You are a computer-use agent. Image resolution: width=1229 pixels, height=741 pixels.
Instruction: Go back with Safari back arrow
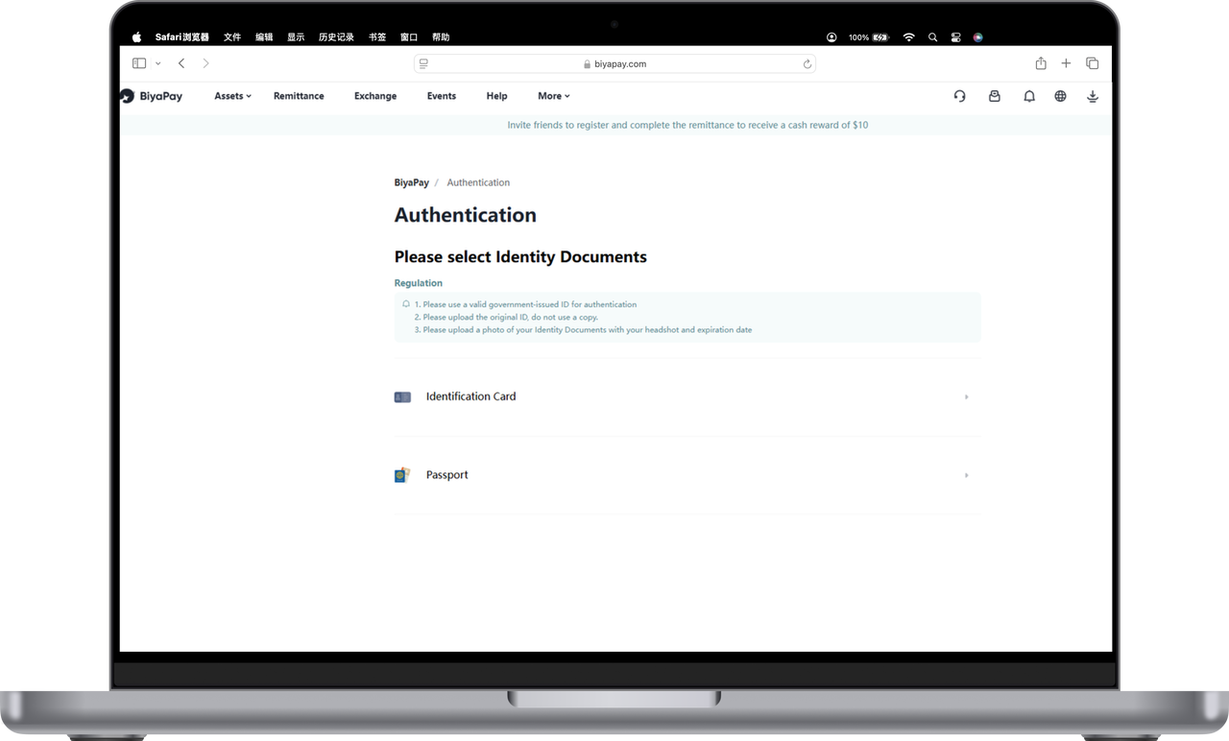pyautogui.click(x=181, y=63)
